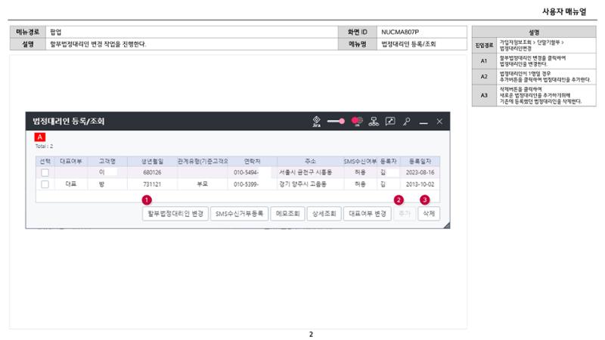605x340 pixels.
Task: Sort by SMS수신여부 column header
Action: [360, 161]
